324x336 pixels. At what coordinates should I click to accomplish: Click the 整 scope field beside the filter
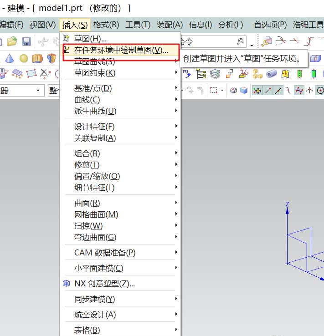click(54, 91)
